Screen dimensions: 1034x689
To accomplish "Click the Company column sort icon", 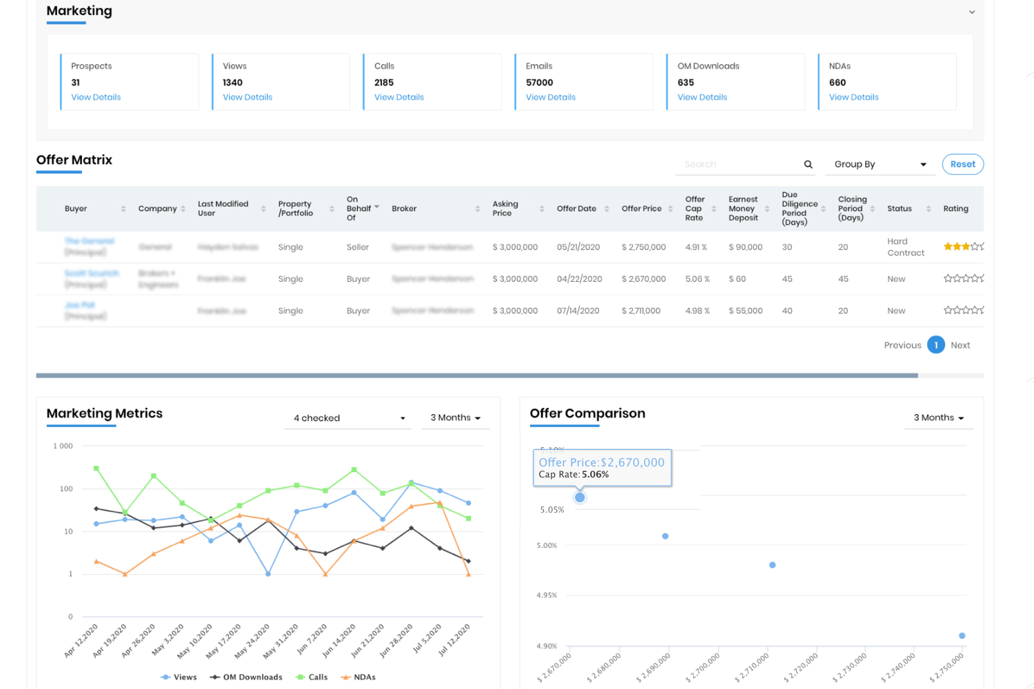I will pos(185,208).
